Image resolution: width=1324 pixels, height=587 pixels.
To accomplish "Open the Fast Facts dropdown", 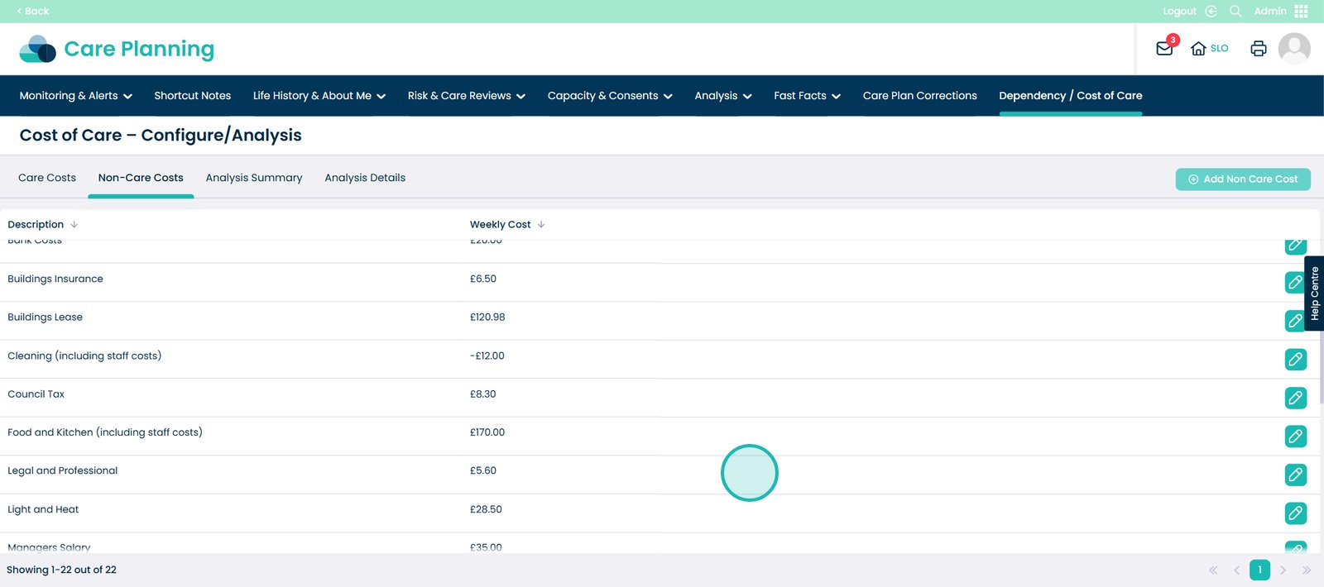I will click(807, 96).
